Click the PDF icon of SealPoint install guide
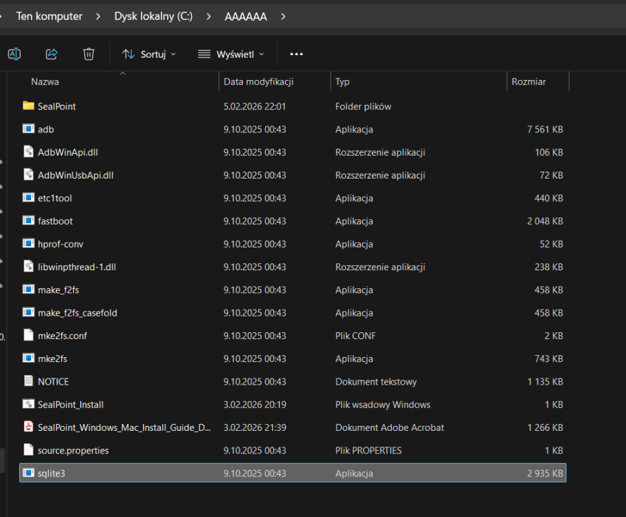 (x=28, y=427)
